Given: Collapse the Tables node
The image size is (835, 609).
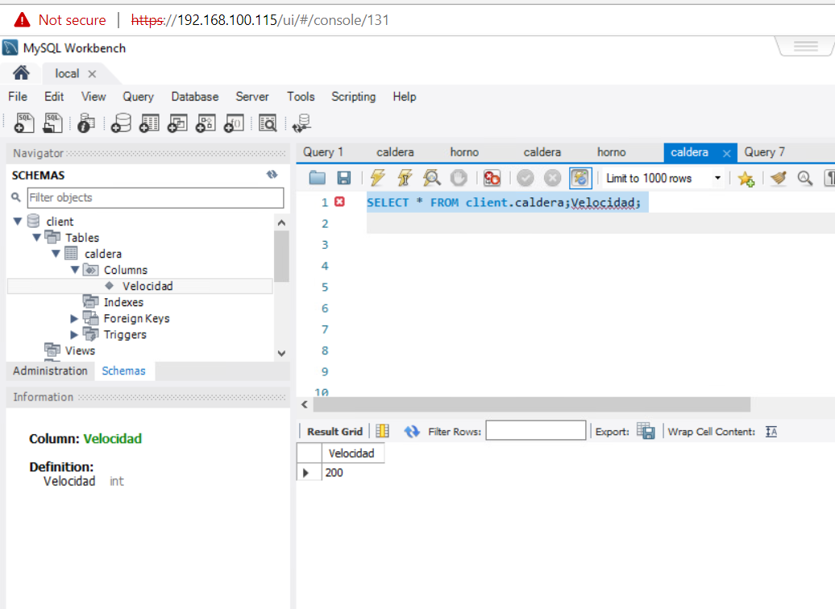Looking at the screenshot, I should [x=37, y=238].
